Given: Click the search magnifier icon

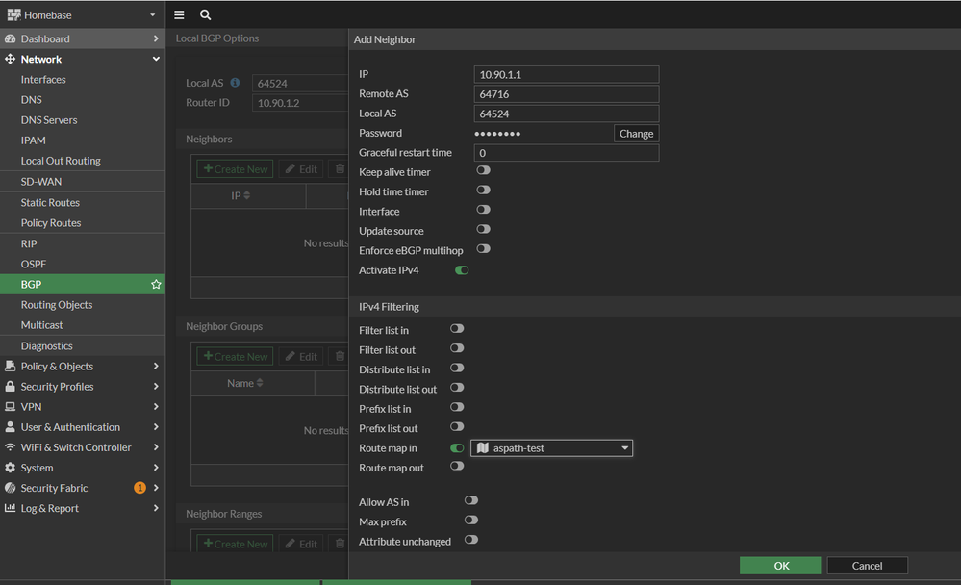Looking at the screenshot, I should point(205,15).
